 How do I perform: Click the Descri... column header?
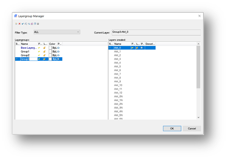[150, 44]
